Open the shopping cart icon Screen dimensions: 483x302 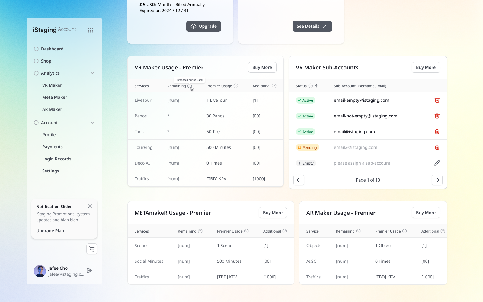(x=92, y=249)
